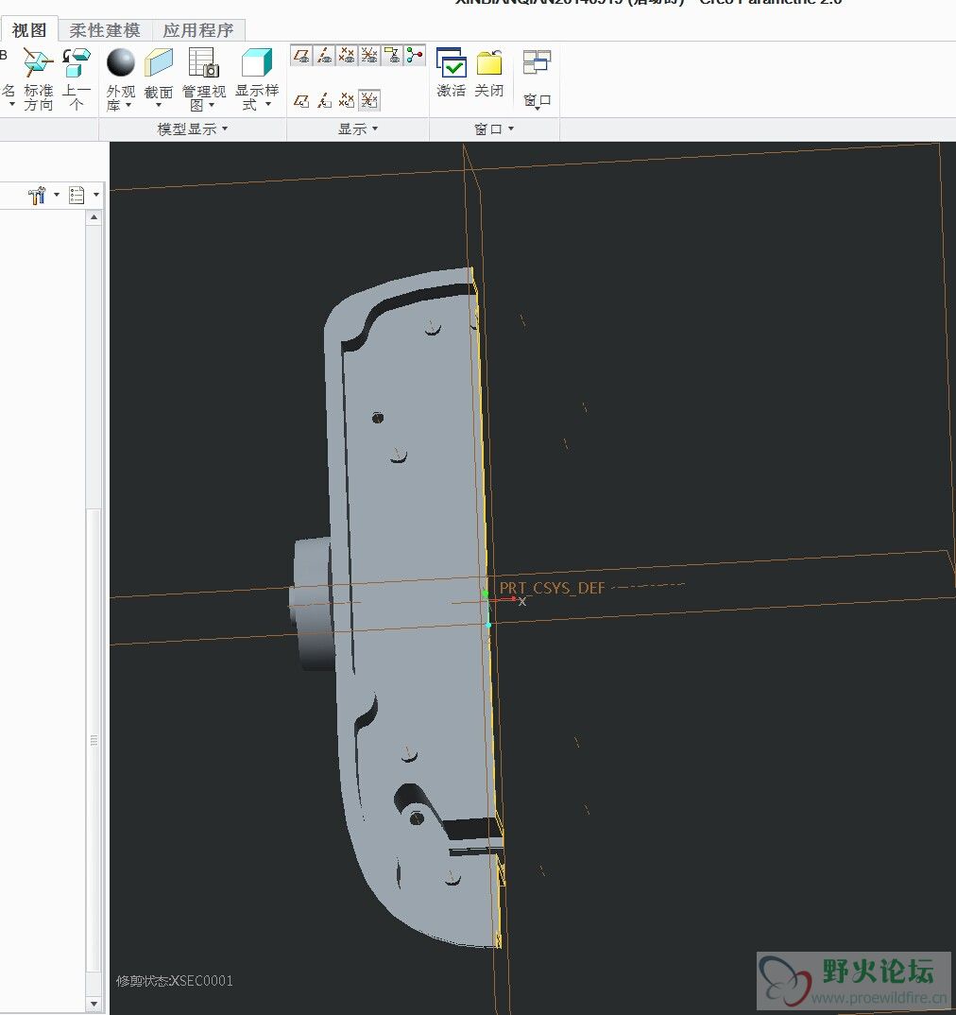Image resolution: width=956 pixels, height=1015 pixels.
Task: Expand the 截面 dropdown arrow
Action: (x=159, y=106)
